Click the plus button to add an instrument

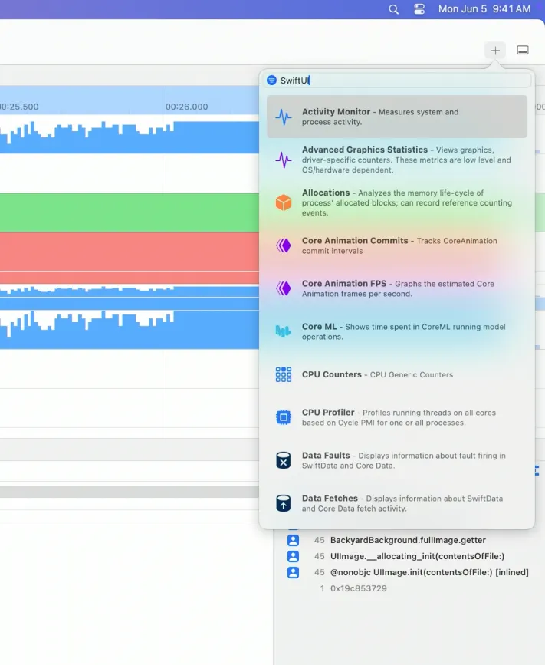point(495,51)
